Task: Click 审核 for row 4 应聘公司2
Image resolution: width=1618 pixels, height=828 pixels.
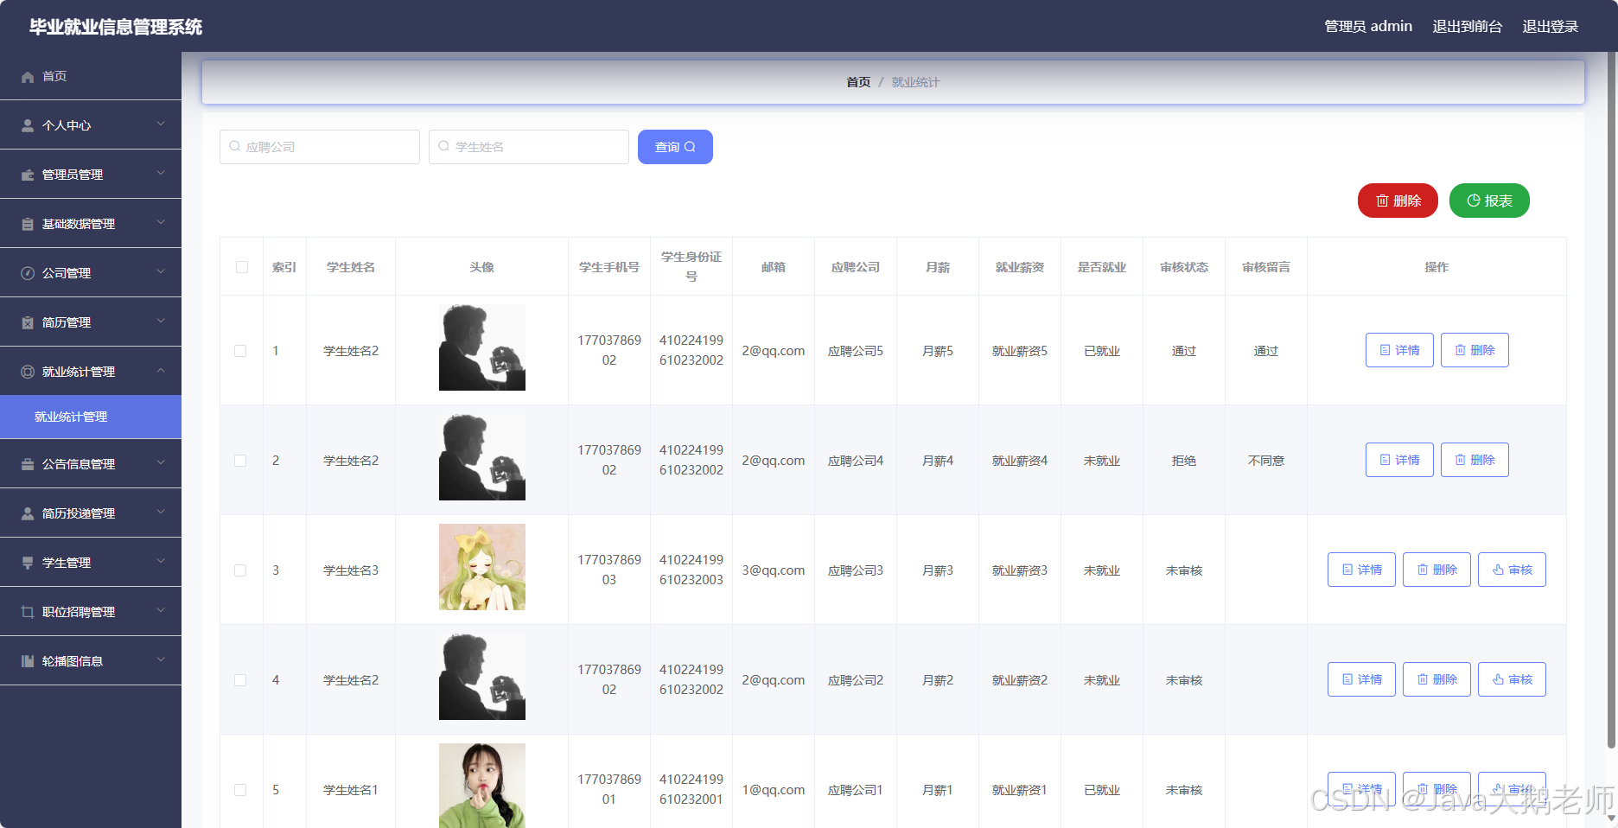Action: [1512, 679]
